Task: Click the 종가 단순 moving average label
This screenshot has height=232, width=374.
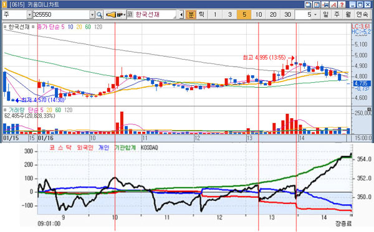Action: point(49,27)
